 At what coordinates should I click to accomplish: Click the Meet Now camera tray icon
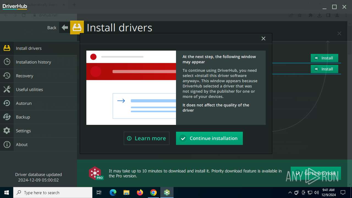[303, 193]
